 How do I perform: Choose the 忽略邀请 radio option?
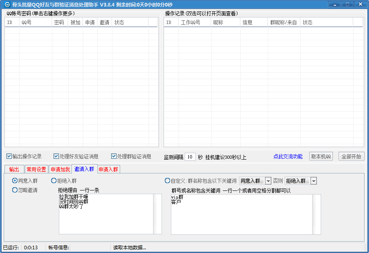pos(15,190)
